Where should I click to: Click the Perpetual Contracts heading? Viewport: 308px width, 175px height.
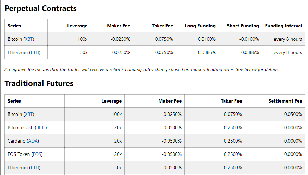[41, 9]
